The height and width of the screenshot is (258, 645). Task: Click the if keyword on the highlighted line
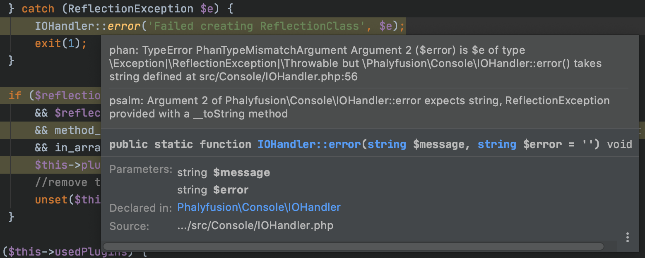(x=15, y=96)
